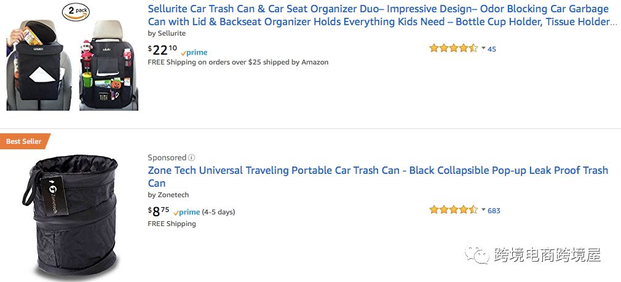Click the Prime logo beside the $22.10 price
This screenshot has height=282, width=621.
point(194,53)
